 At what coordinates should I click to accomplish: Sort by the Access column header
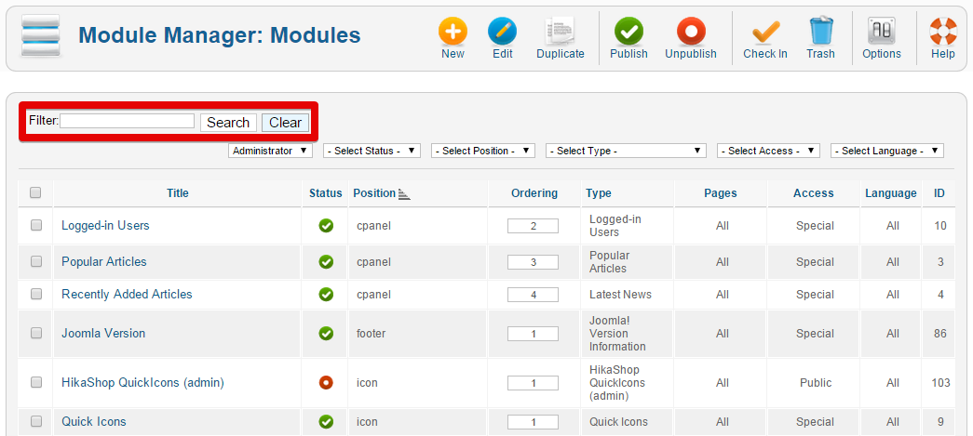pos(814,193)
